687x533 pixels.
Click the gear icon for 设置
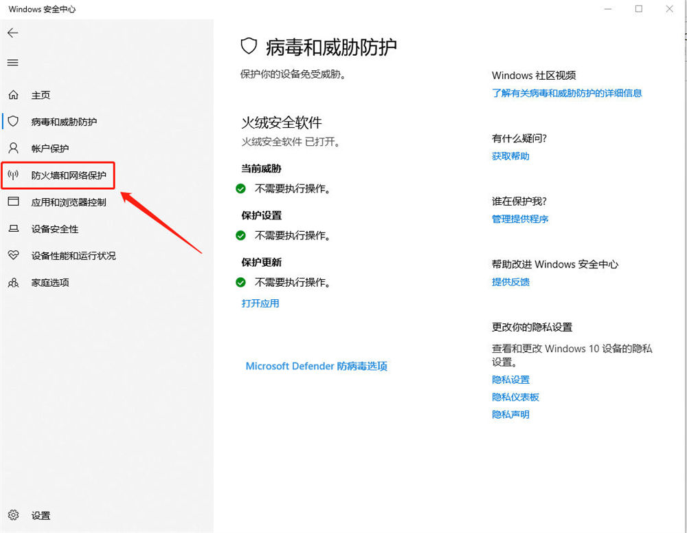click(14, 515)
